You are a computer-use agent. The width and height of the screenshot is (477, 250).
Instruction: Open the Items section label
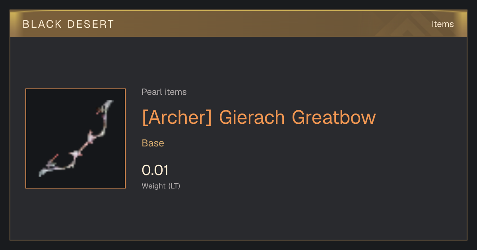tap(442, 24)
